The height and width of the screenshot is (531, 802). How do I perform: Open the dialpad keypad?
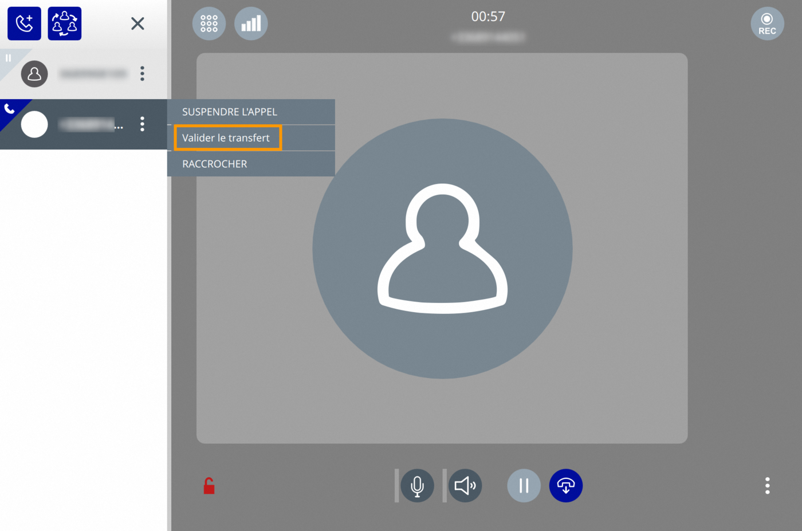point(209,23)
